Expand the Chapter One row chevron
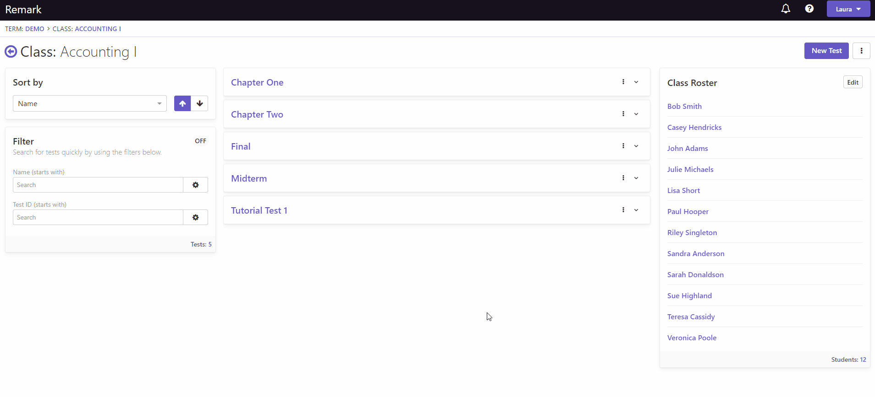The image size is (875, 397). (x=636, y=82)
